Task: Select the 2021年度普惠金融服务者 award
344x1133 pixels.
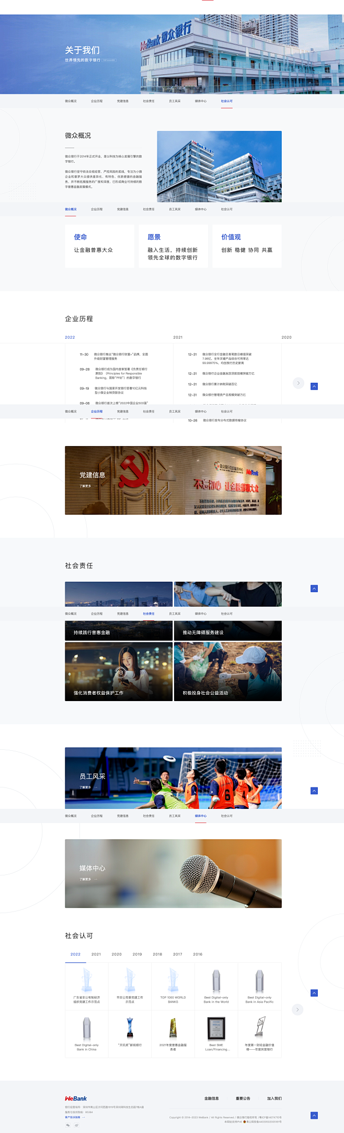Action: pyautogui.click(x=173, y=1034)
